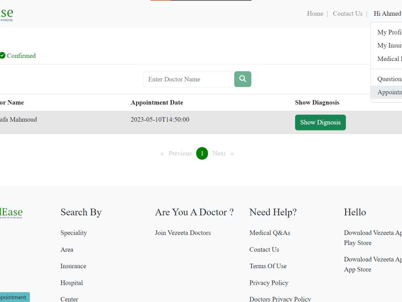
Task: Click the Confirmed status label
Action: click(x=21, y=56)
